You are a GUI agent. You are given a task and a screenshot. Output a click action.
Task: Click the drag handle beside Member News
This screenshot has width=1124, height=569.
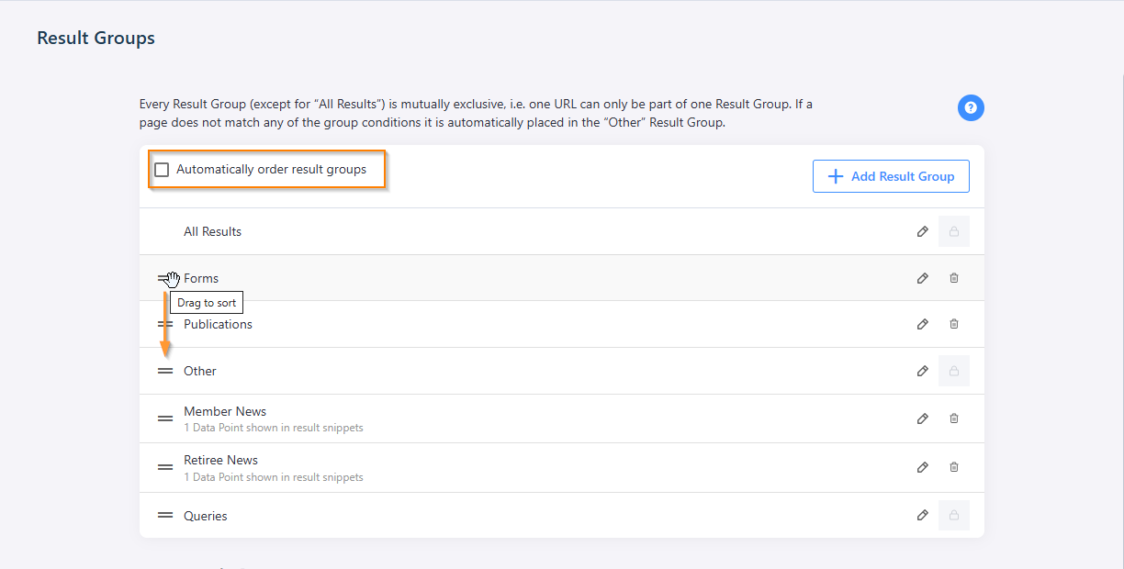pyautogui.click(x=165, y=418)
